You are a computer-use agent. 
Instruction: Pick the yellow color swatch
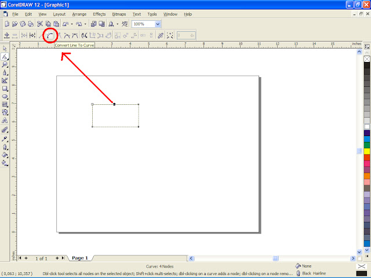(367, 151)
